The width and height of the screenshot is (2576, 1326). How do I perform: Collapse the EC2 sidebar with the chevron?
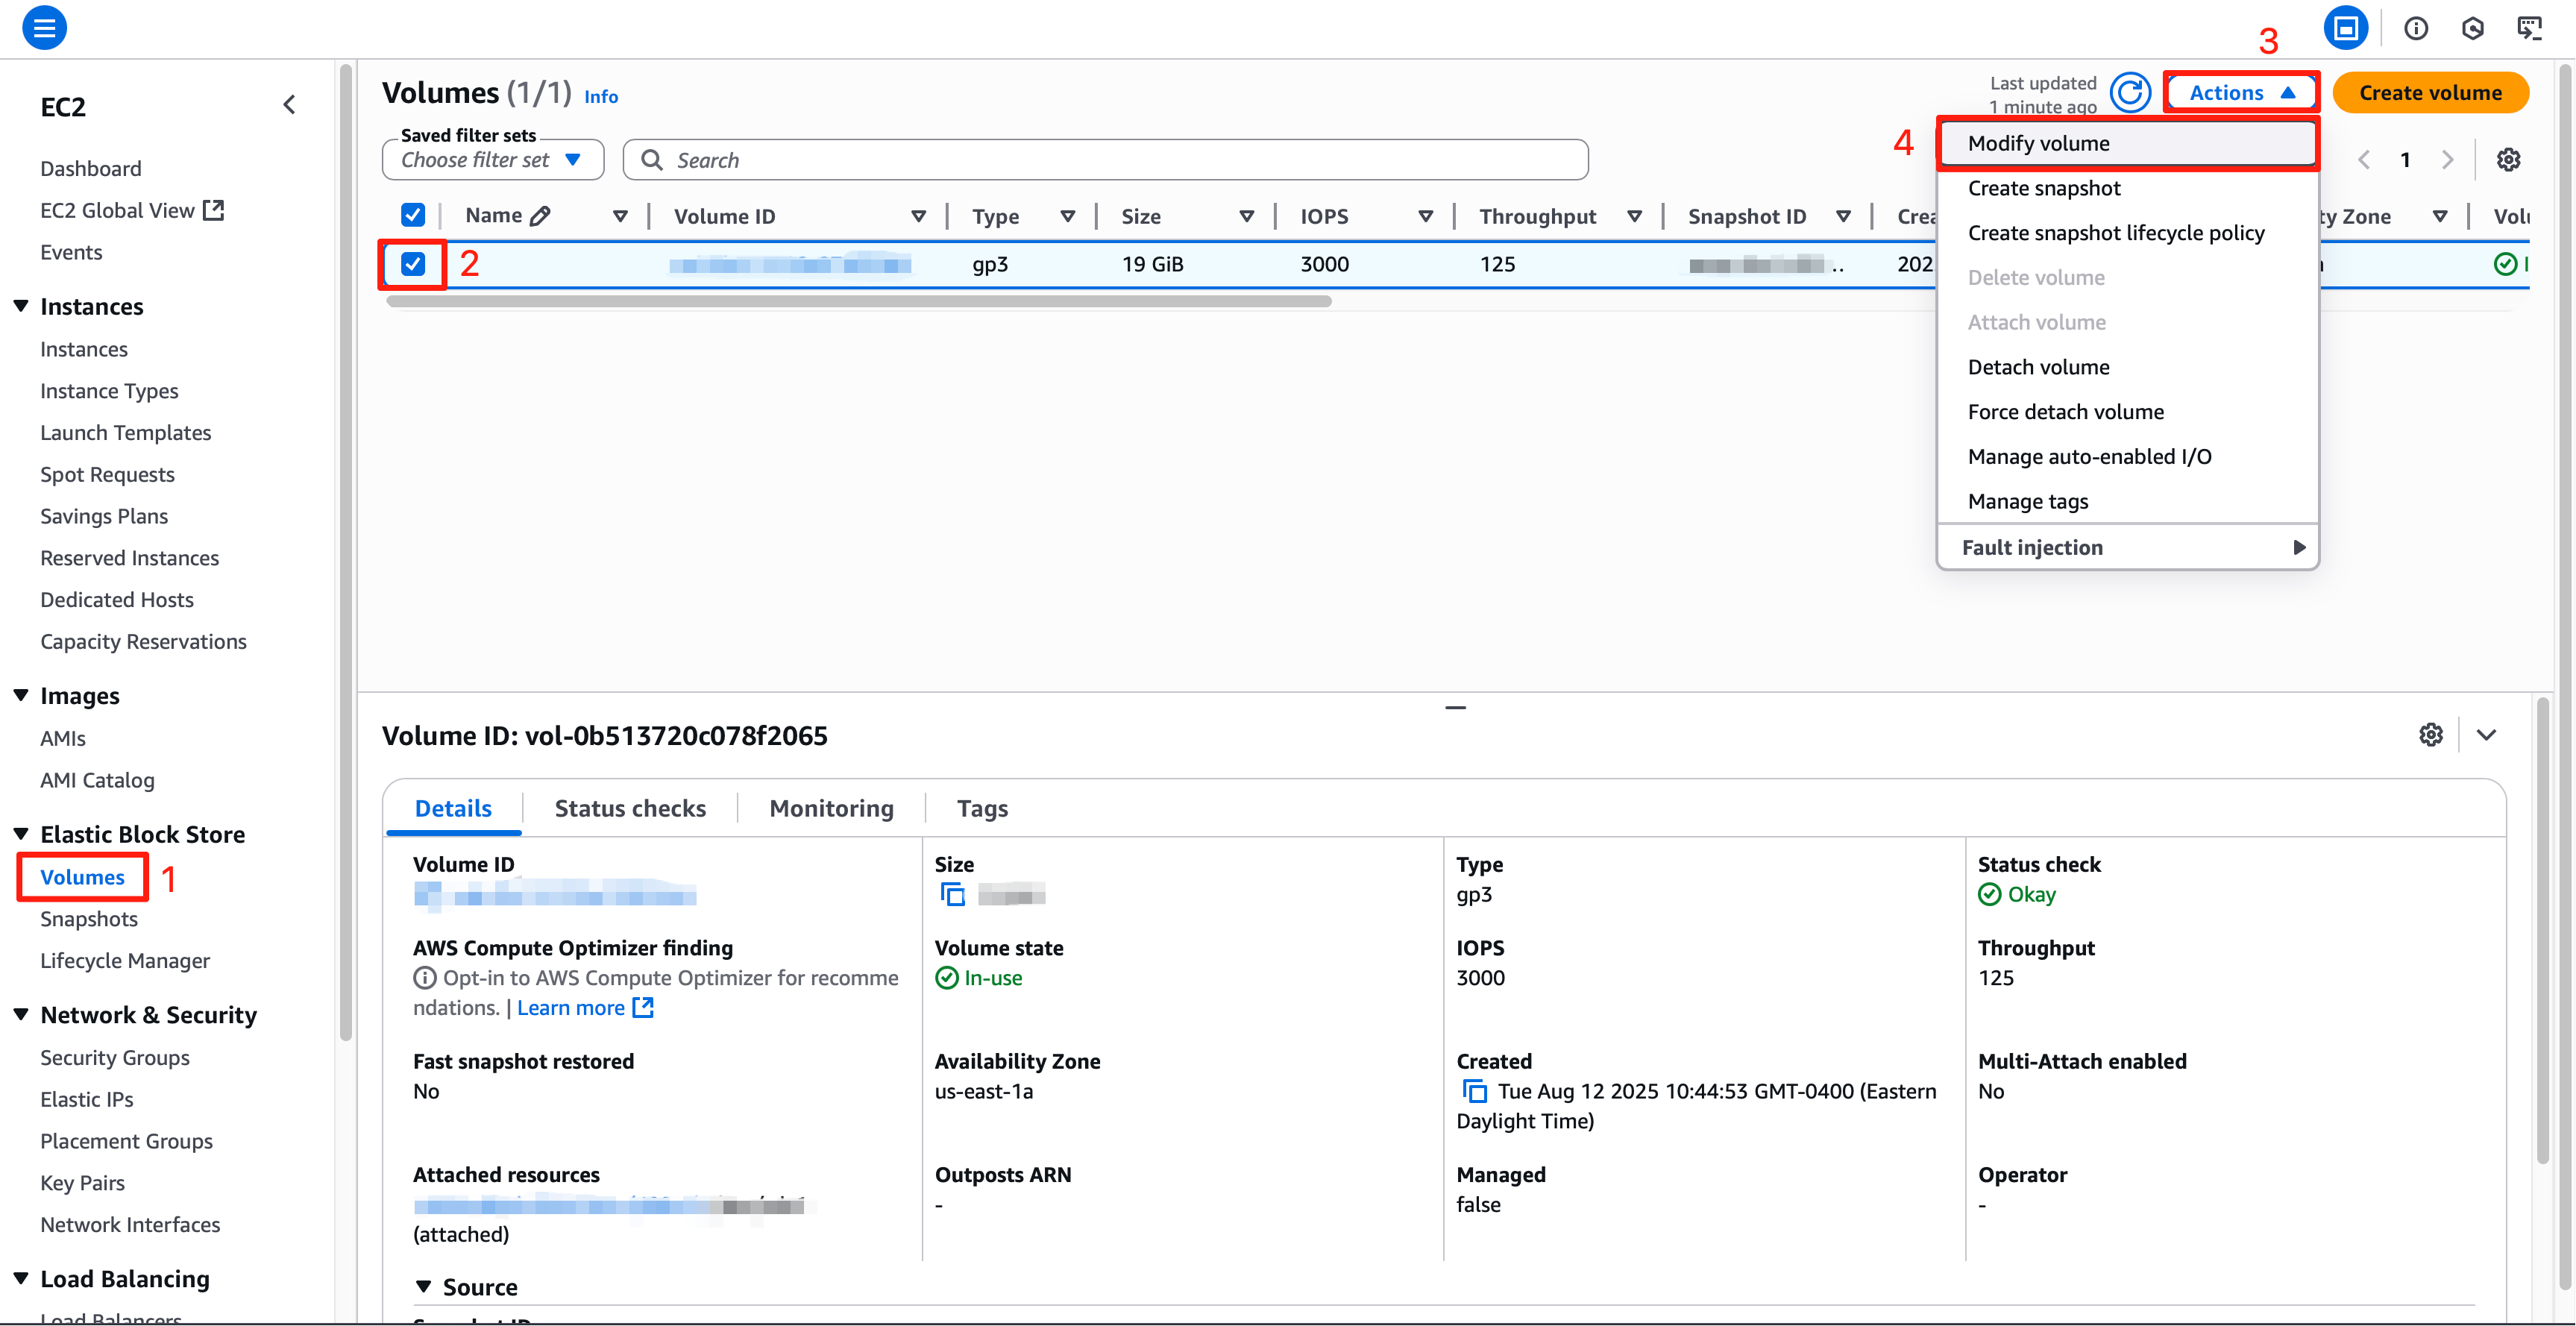(289, 105)
